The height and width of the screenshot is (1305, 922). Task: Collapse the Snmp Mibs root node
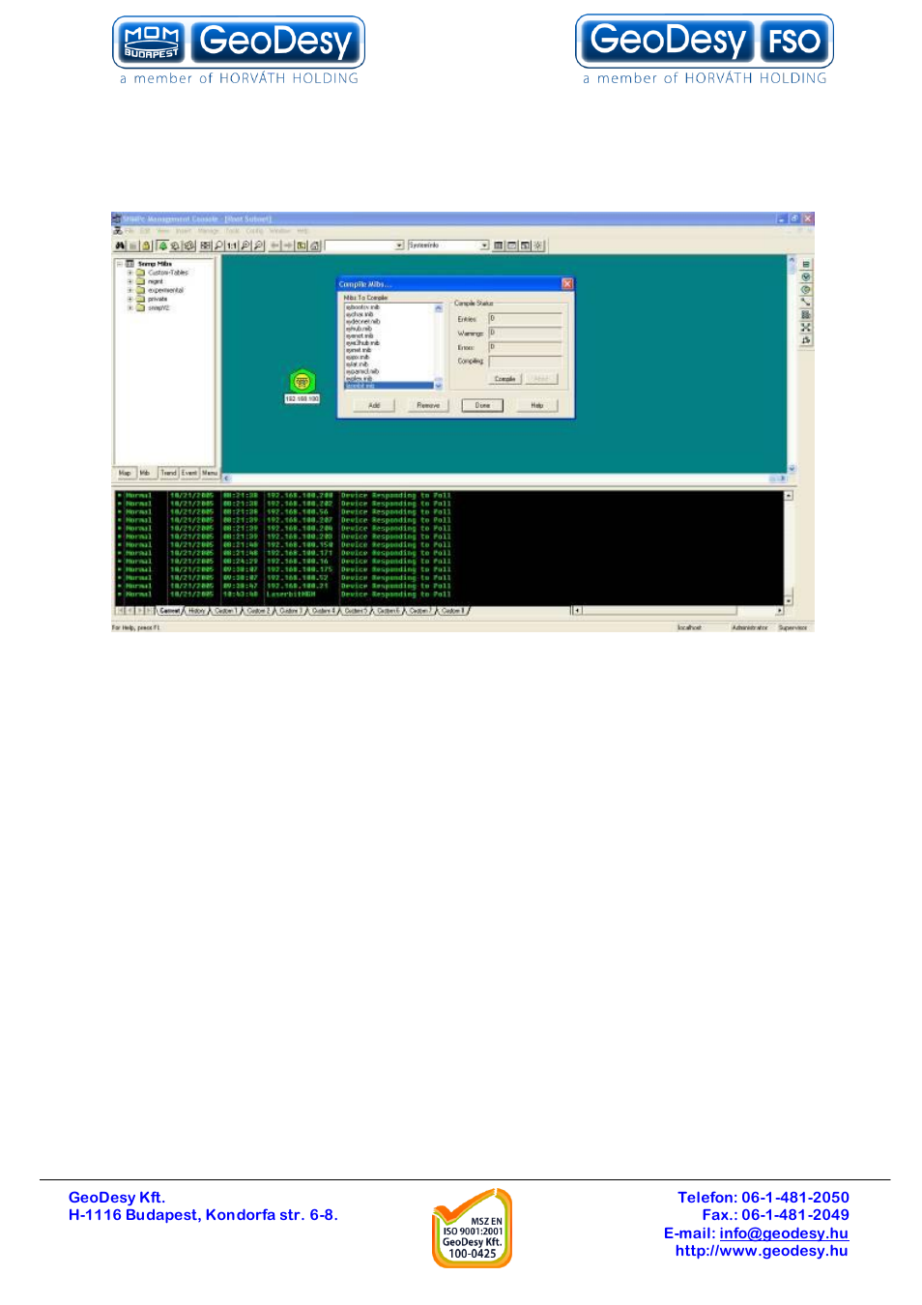(x=120, y=263)
